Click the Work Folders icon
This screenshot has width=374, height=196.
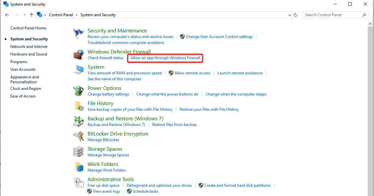point(79,167)
